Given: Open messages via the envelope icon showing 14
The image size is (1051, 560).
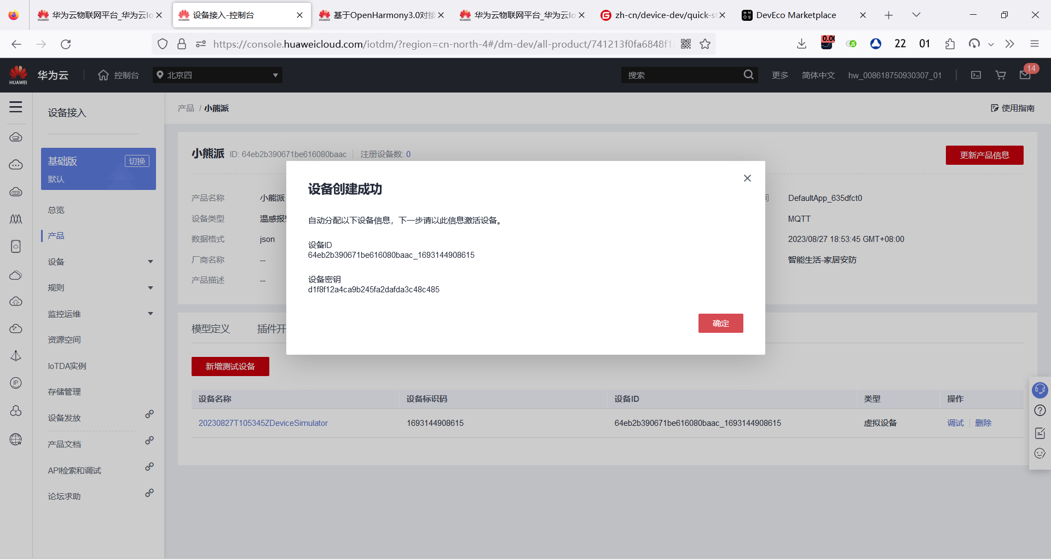Looking at the screenshot, I should pos(1025,75).
